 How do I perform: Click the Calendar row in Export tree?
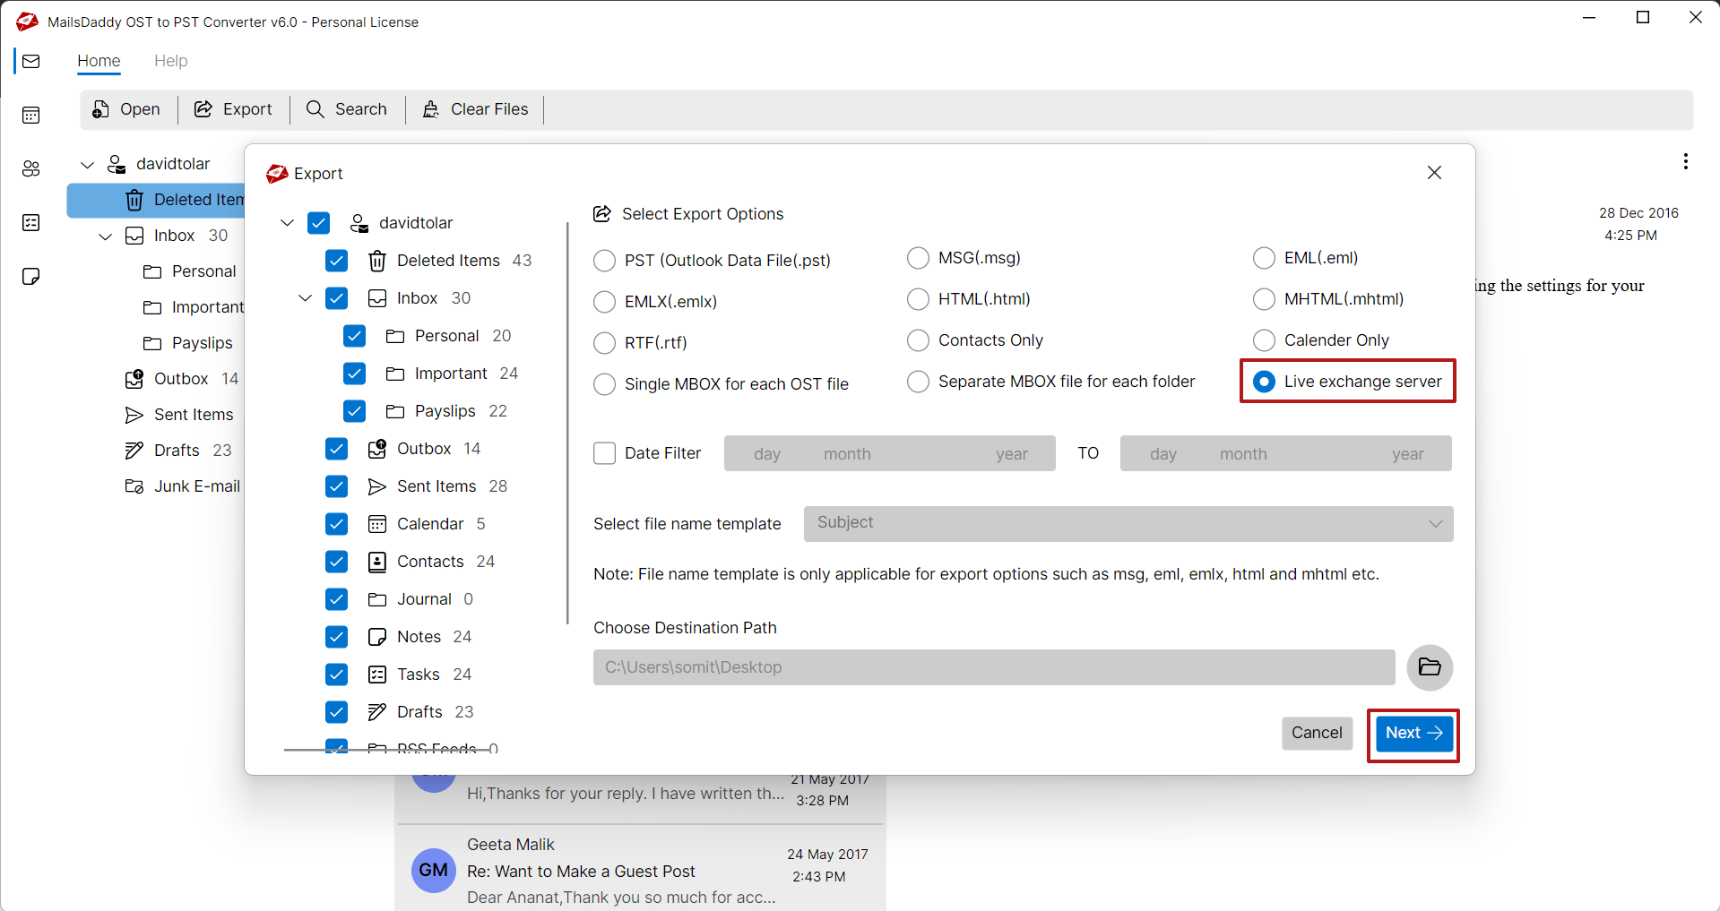coord(427,524)
